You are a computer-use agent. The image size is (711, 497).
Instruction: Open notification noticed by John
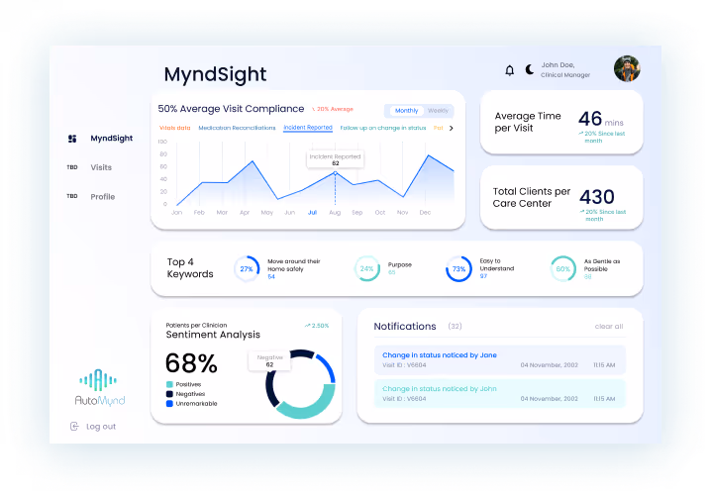point(500,393)
